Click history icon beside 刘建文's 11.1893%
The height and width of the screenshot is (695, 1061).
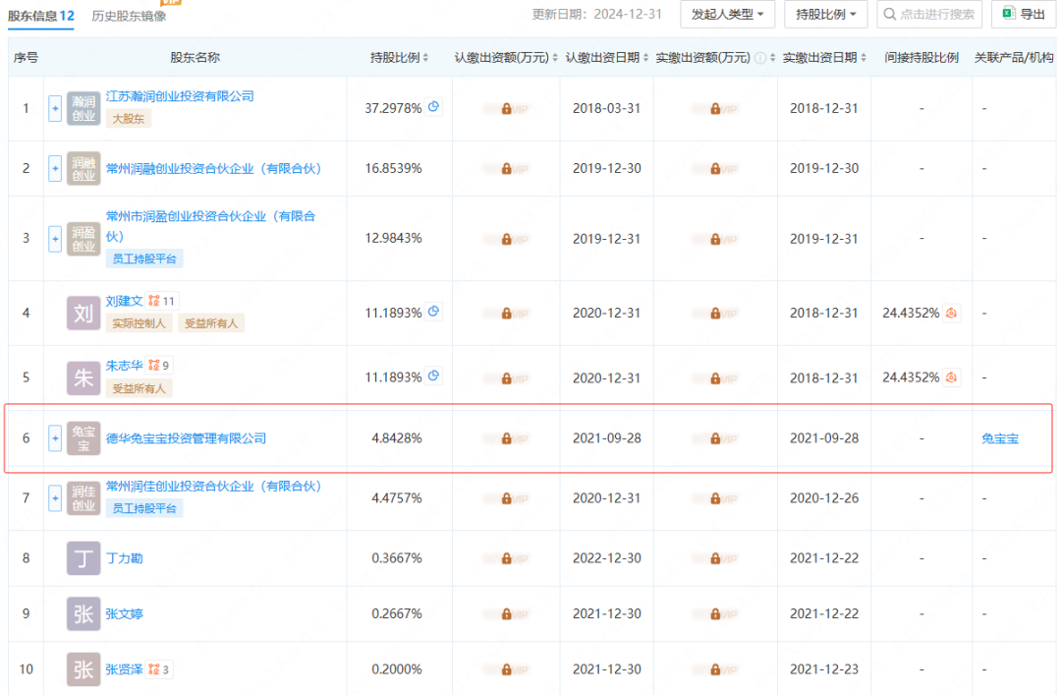[434, 312]
